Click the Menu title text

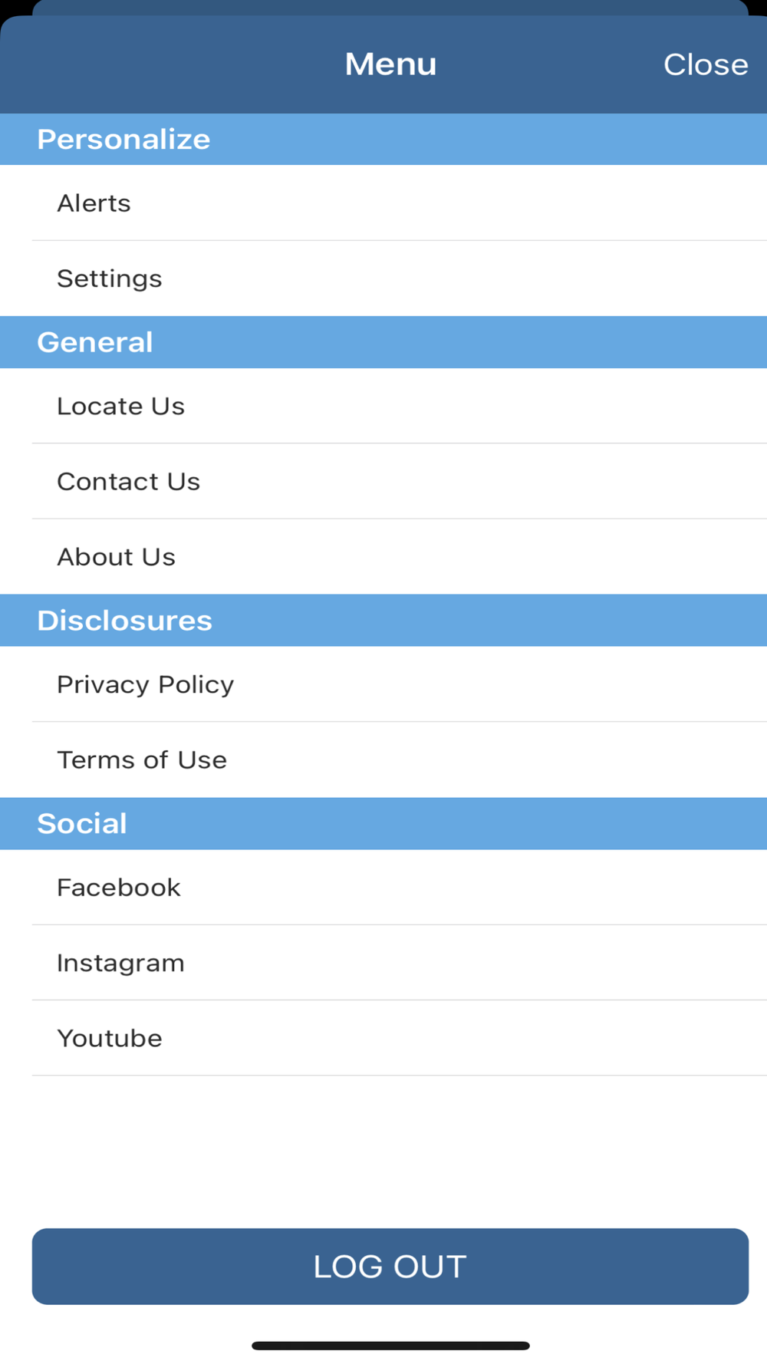click(390, 64)
